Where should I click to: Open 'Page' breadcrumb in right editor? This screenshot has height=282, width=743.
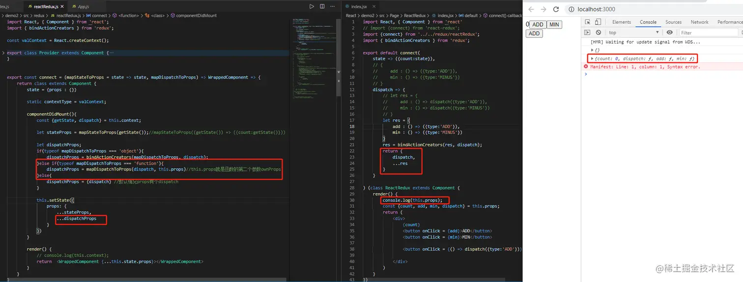tap(394, 16)
